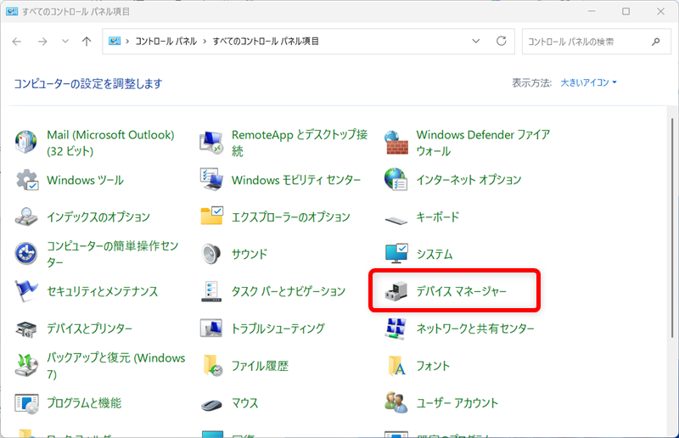The image size is (679, 438).
Task: Open the Windows モビリティ センター icon
Action: coord(211,179)
